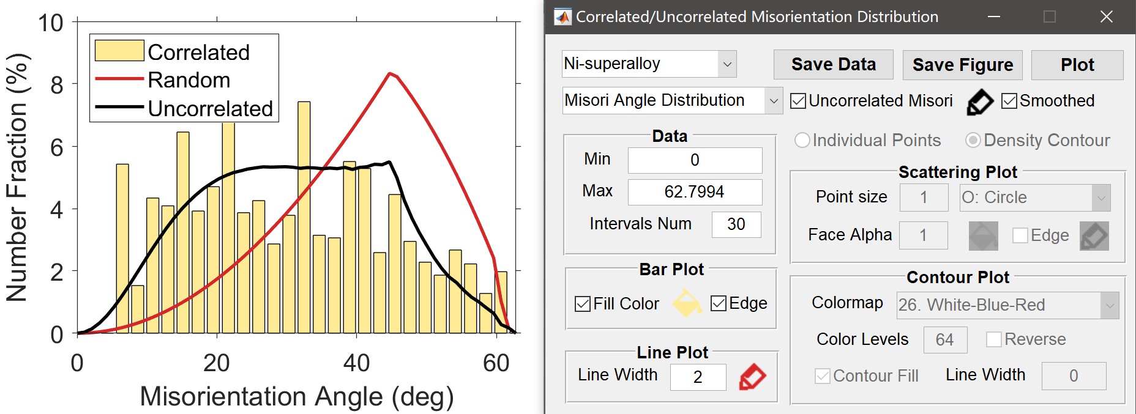Uncheck the Smoothed checkbox
The width and height of the screenshot is (1136, 414).
click(x=1009, y=101)
